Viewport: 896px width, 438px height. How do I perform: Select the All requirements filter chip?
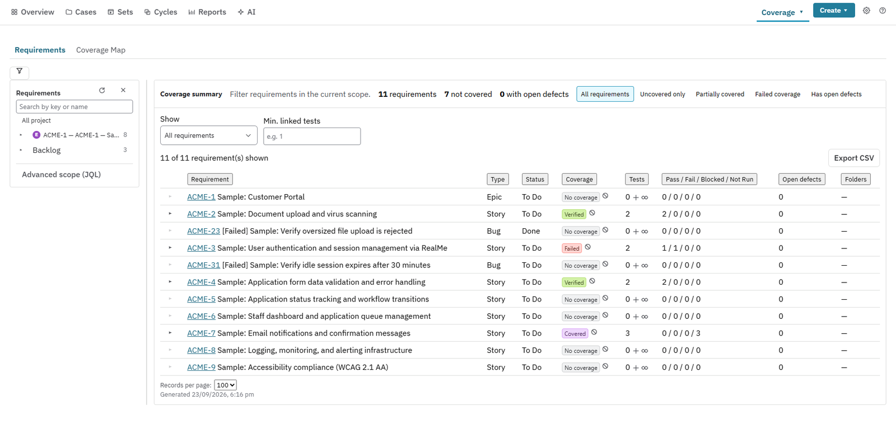tap(605, 94)
